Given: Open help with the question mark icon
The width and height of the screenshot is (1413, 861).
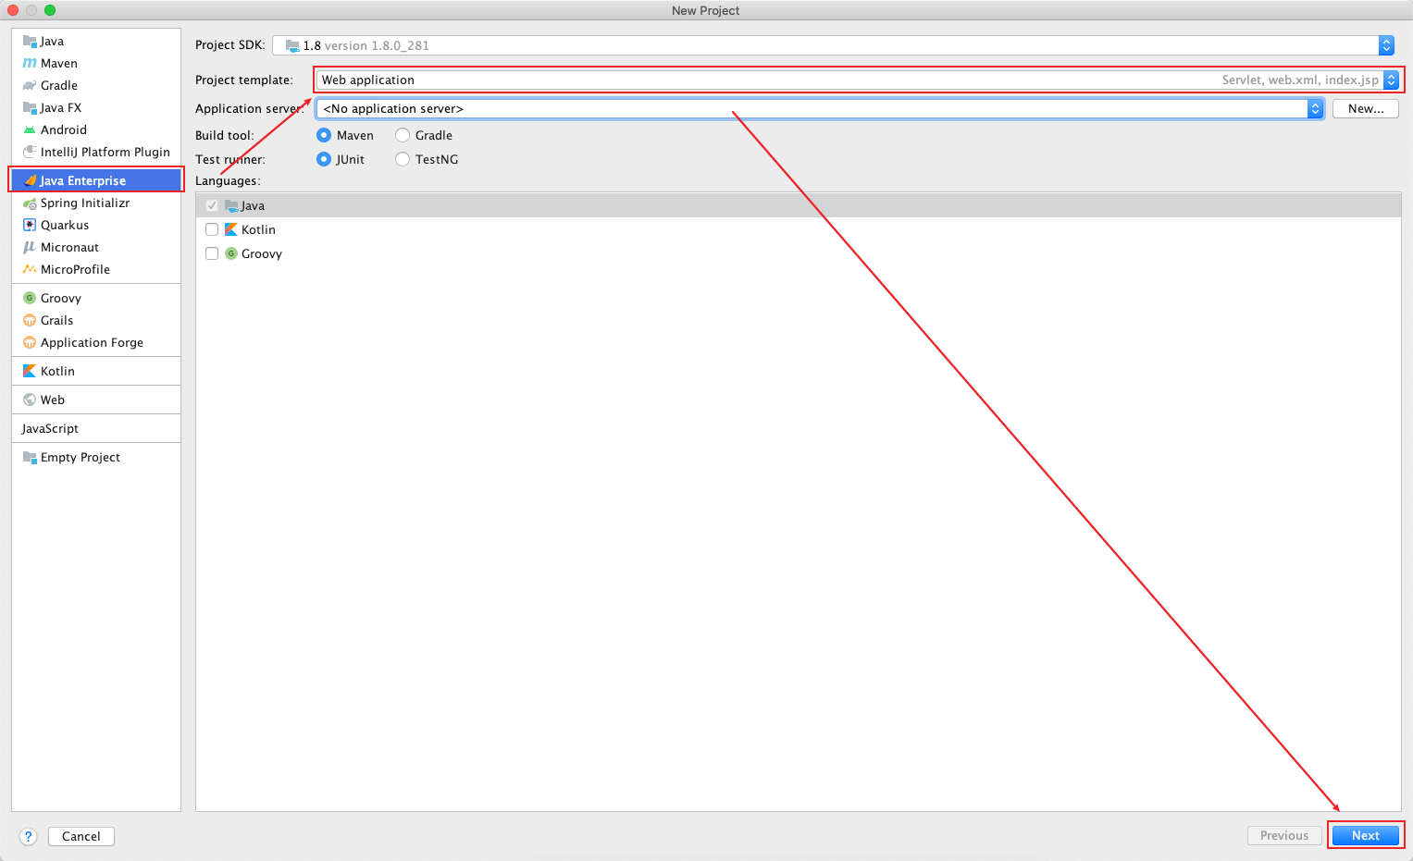Looking at the screenshot, I should [x=29, y=836].
